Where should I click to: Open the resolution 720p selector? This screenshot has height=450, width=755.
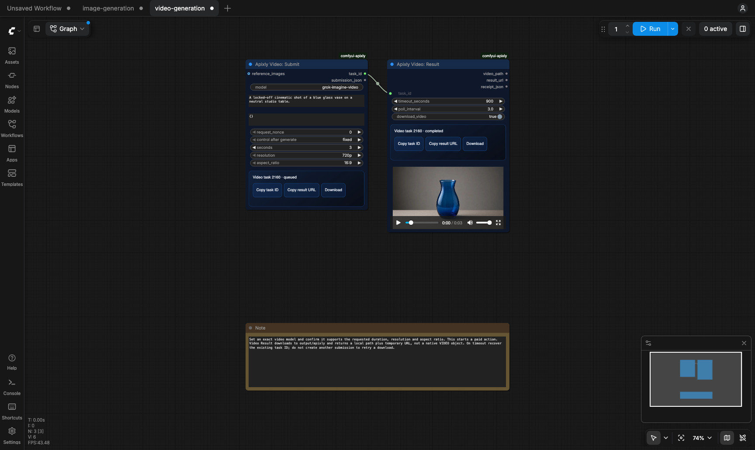[x=307, y=155]
